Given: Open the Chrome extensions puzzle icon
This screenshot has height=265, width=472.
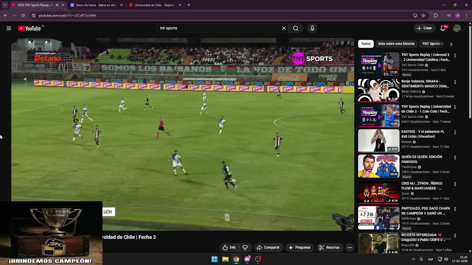Looking at the screenshot, I should coord(436,15).
